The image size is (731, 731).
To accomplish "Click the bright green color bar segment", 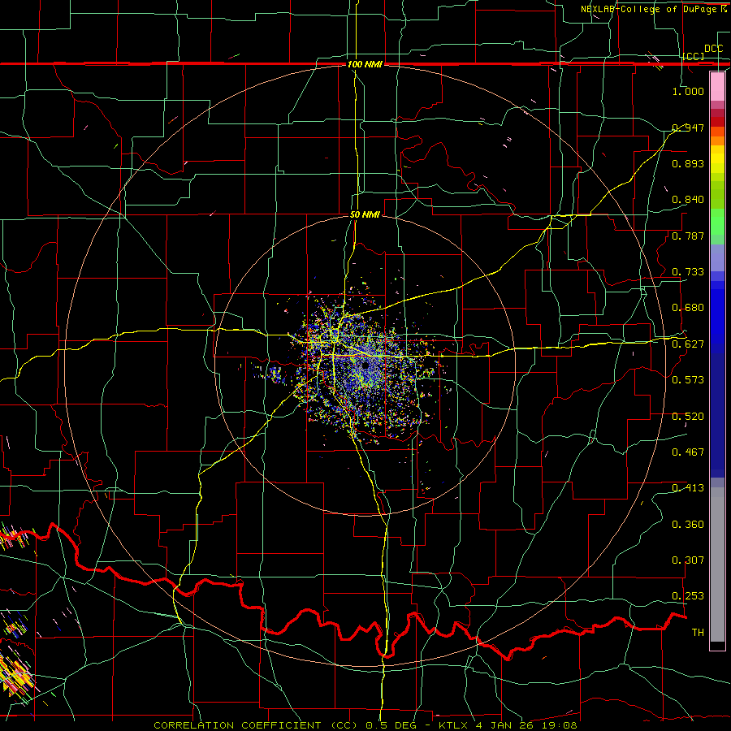I will click(x=717, y=222).
